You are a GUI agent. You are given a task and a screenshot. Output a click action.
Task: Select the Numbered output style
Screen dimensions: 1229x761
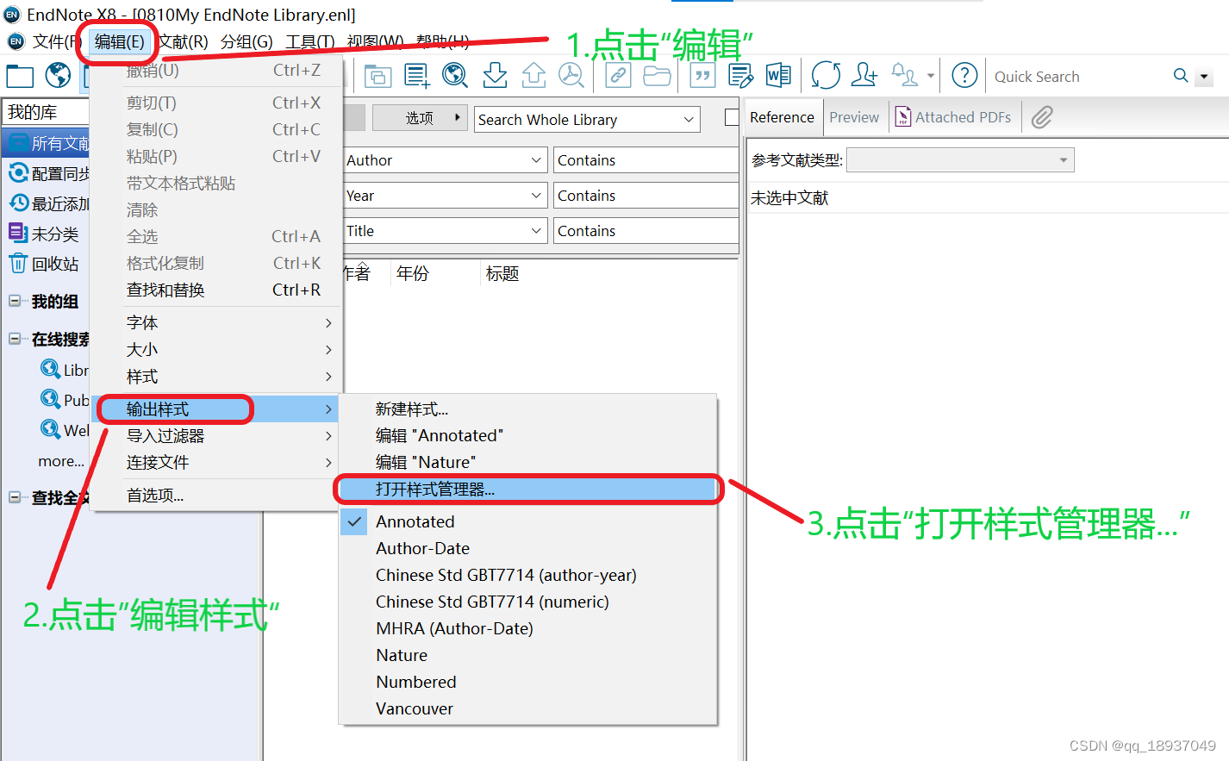[527, 683]
